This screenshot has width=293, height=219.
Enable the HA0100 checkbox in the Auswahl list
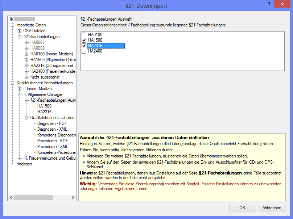pos(83,35)
